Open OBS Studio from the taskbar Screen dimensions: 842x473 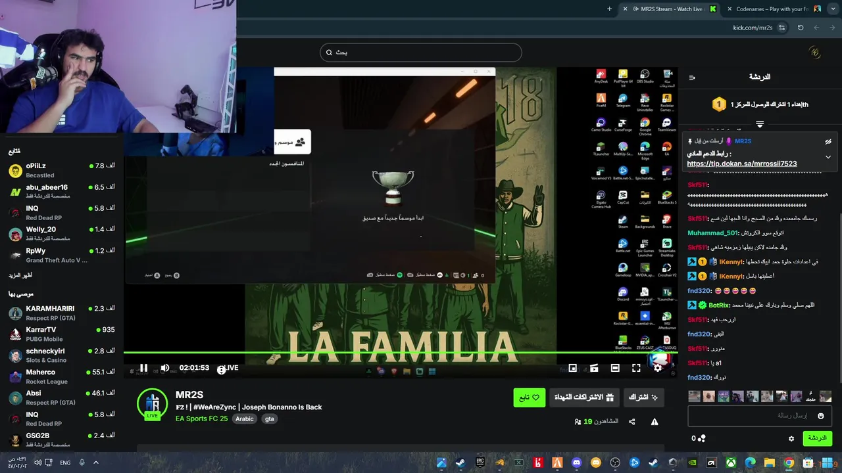(x=615, y=462)
